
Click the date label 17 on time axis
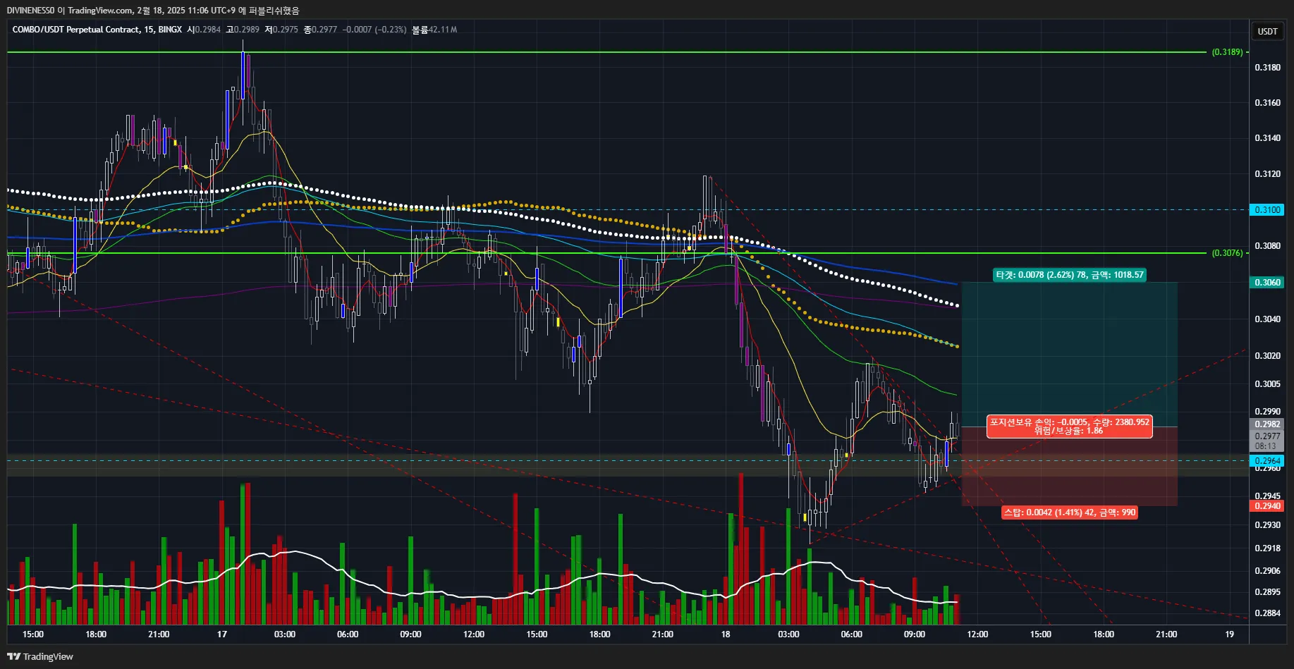pyautogui.click(x=221, y=634)
